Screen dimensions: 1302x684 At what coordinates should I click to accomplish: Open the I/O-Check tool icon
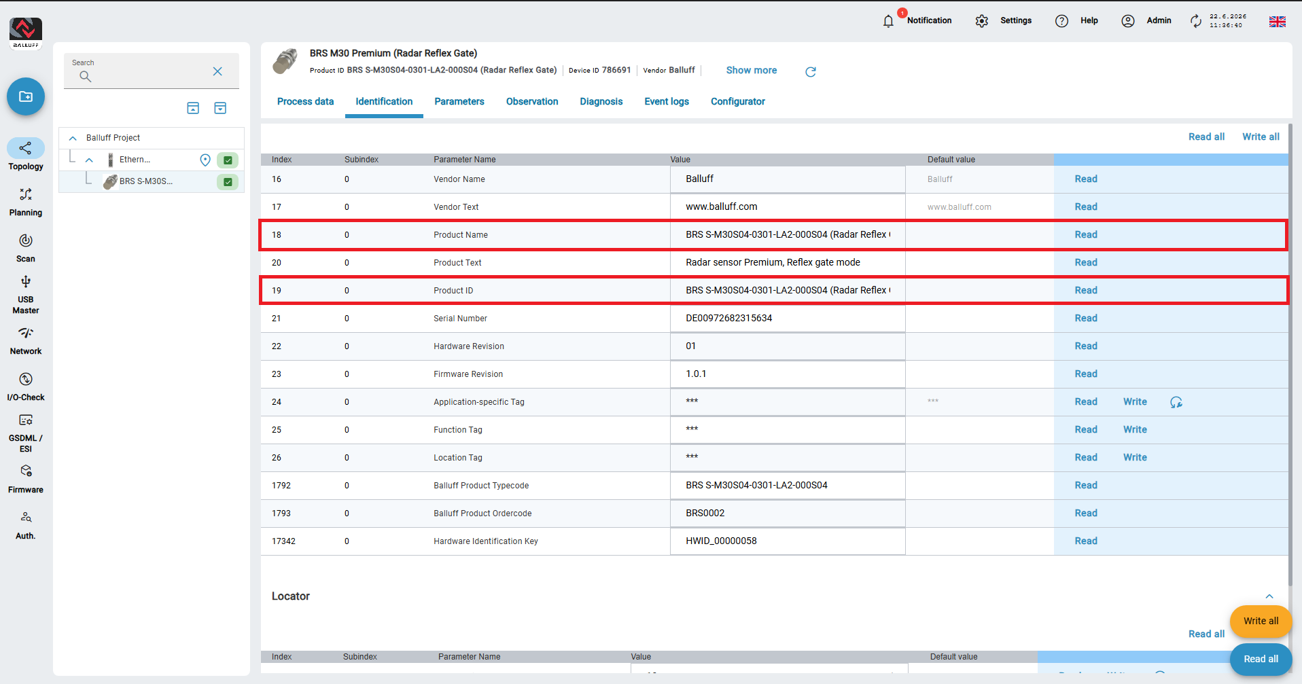coord(26,379)
